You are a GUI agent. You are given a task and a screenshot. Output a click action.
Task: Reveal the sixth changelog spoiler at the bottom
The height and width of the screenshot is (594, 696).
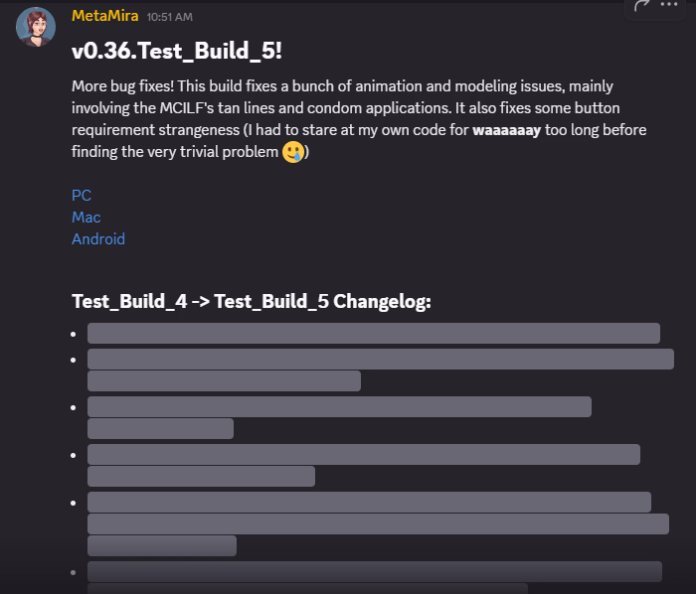[374, 571]
